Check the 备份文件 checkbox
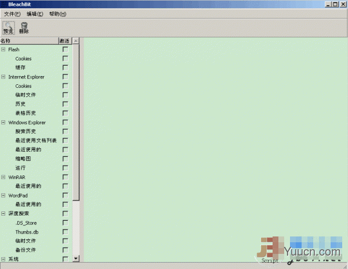Screen dimensions: 348x269 pos(65,250)
